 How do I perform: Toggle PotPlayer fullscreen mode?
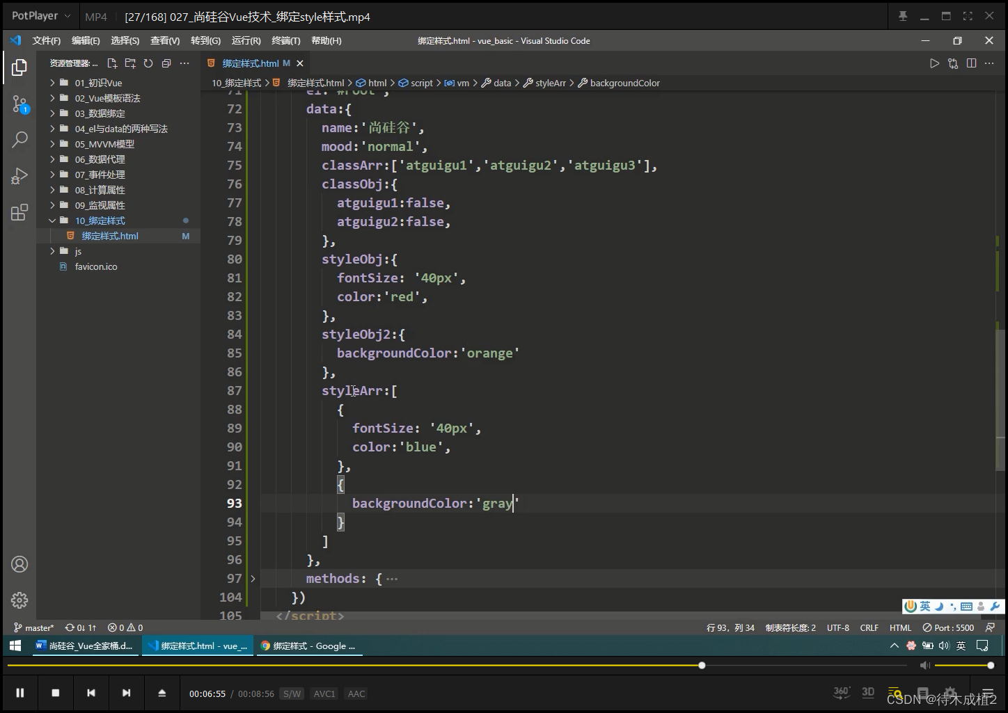coord(968,16)
